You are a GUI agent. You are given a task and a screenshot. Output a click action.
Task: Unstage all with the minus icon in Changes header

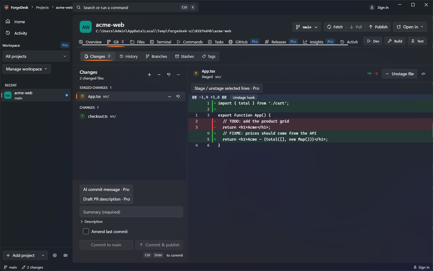click(159, 75)
